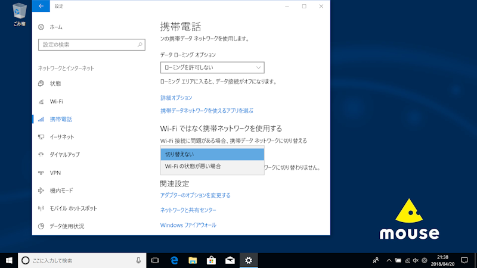Select 切り替えない from the open list
The image size is (477, 268).
212,155
